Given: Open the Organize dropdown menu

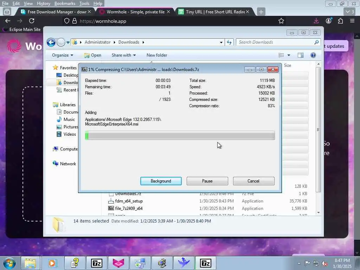Looking at the screenshot, I should tap(62, 55).
